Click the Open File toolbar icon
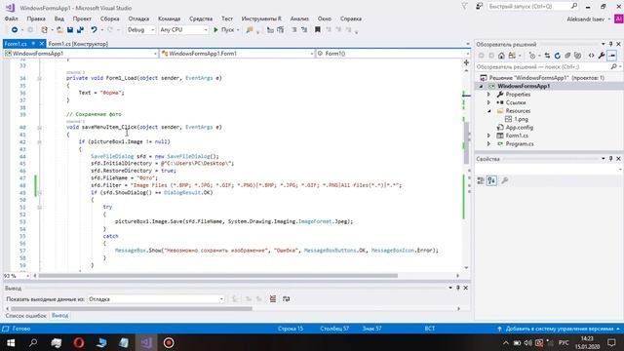 pyautogui.click(x=59, y=30)
